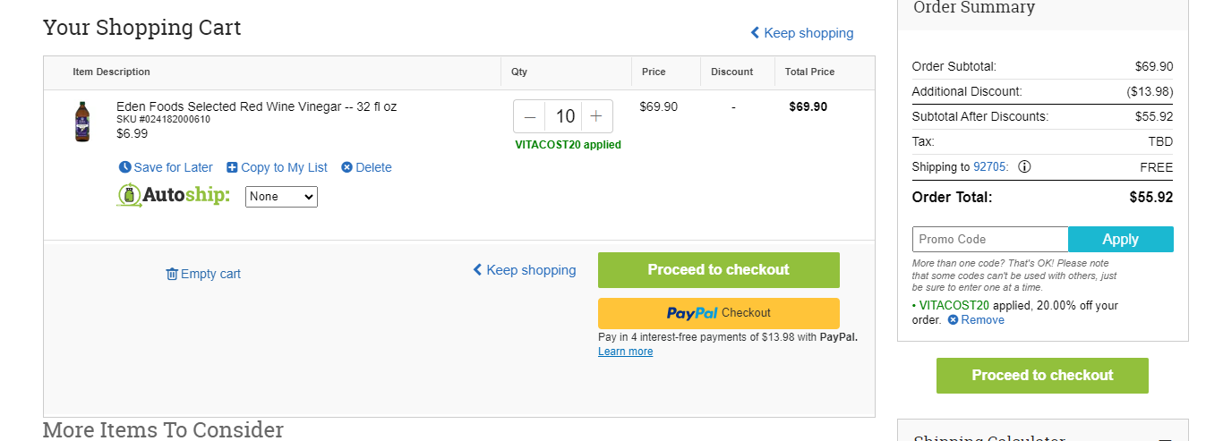The image size is (1223, 441).
Task: Click Keep shopping link beside checkout button
Action: [x=525, y=270]
